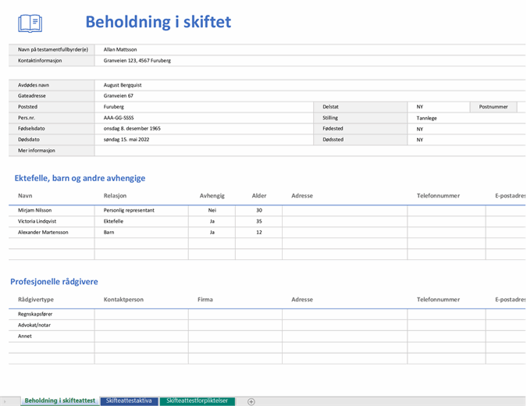The width and height of the screenshot is (527, 406).
Task: Select the NY value next to Dødssted
Action: tap(467, 140)
